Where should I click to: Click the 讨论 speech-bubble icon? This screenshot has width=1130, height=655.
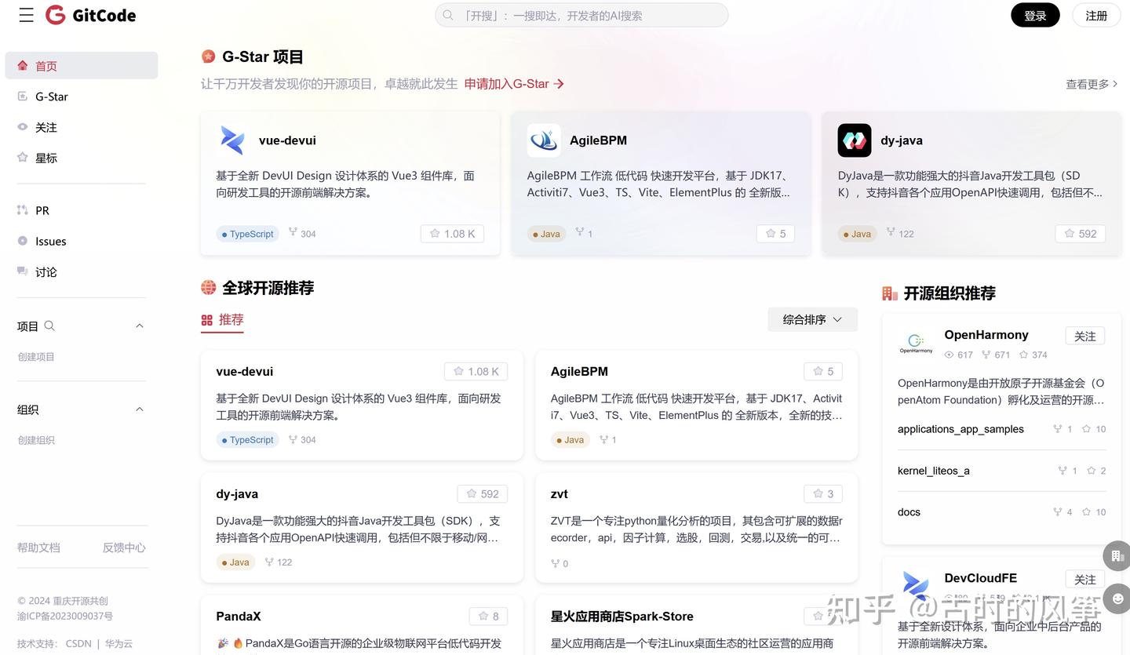click(x=24, y=271)
